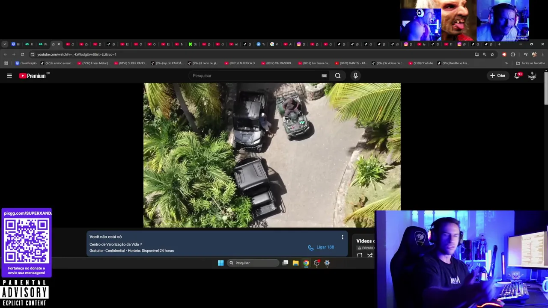The height and width of the screenshot is (308, 548).
Task: Open the '(97)Te ensino a venc...' bookmark
Action: (x=57, y=63)
